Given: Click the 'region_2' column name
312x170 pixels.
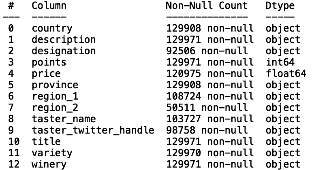Looking at the screenshot, I should click(55, 108).
